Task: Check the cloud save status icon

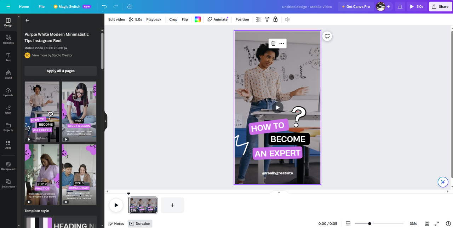Action: click(x=130, y=6)
